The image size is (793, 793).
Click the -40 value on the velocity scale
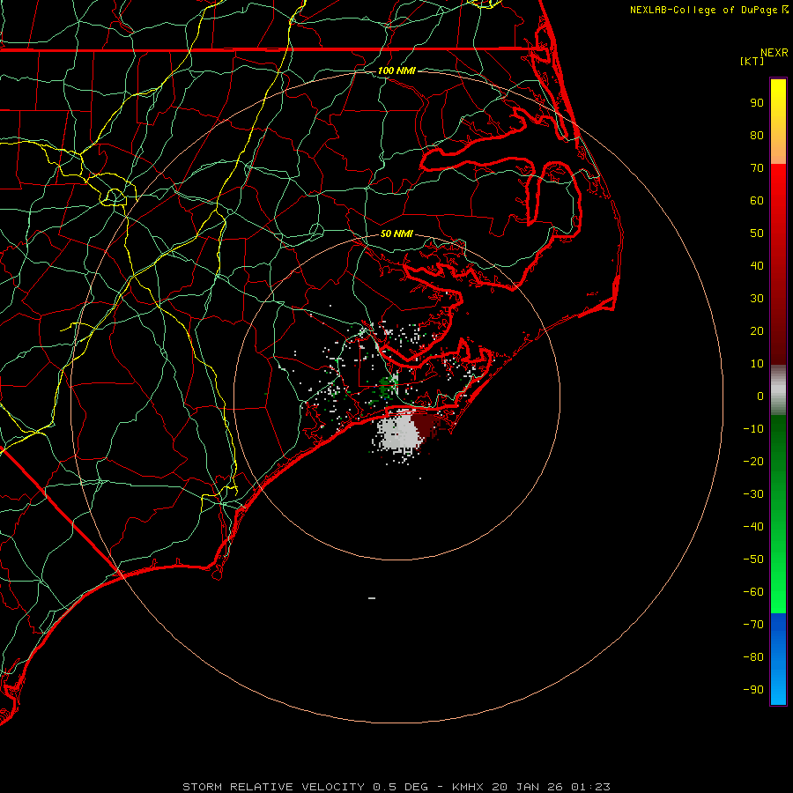(753, 527)
